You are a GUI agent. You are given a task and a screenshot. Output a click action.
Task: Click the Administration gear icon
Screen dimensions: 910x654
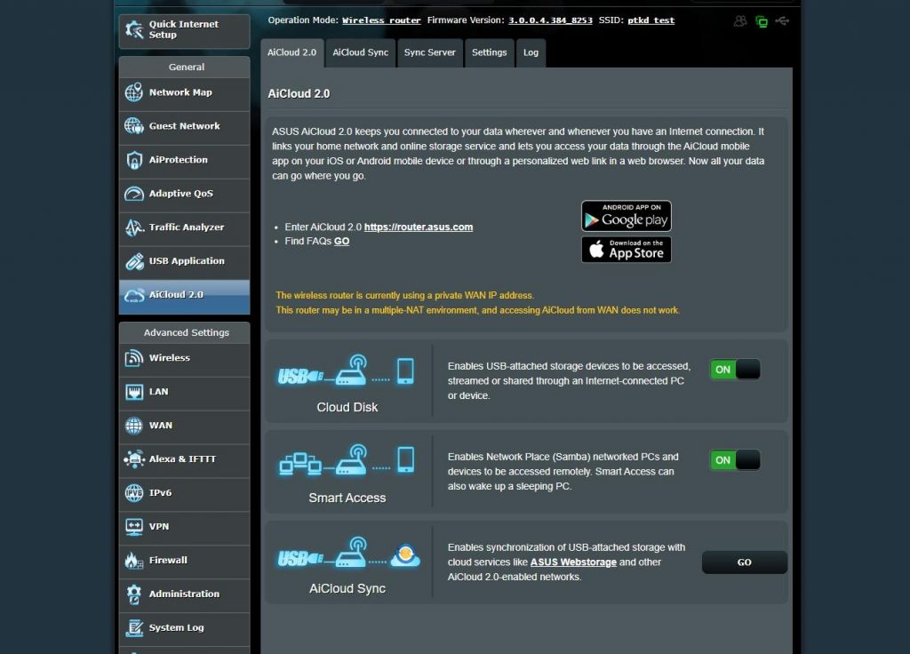[134, 594]
